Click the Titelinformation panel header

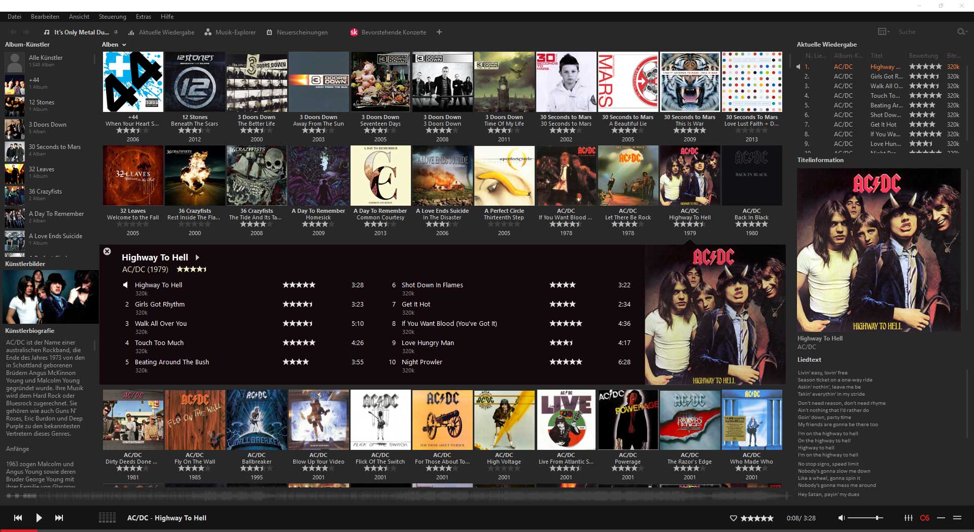[820, 160]
